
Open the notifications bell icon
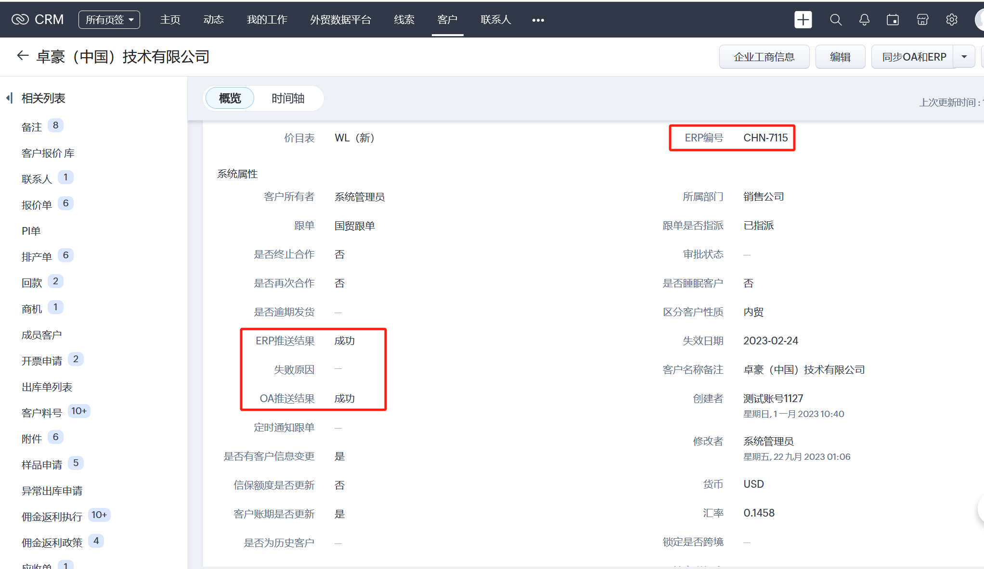point(864,20)
